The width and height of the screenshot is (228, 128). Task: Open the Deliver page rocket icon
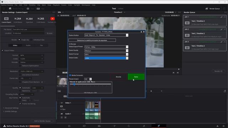(x=159, y=126)
